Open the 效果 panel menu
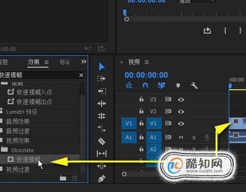246x192 pixels. [46, 62]
